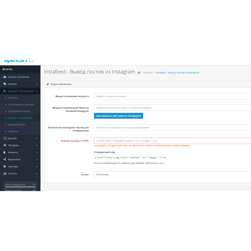Click the gear icon beside Система
The height and width of the screenshot is (251, 251).
point(5,166)
